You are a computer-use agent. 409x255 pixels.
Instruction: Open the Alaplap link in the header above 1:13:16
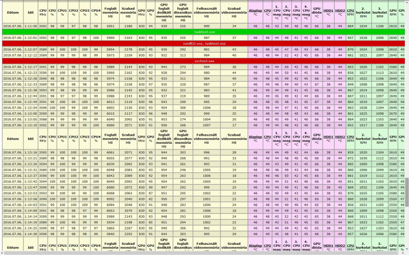[x=255, y=137]
